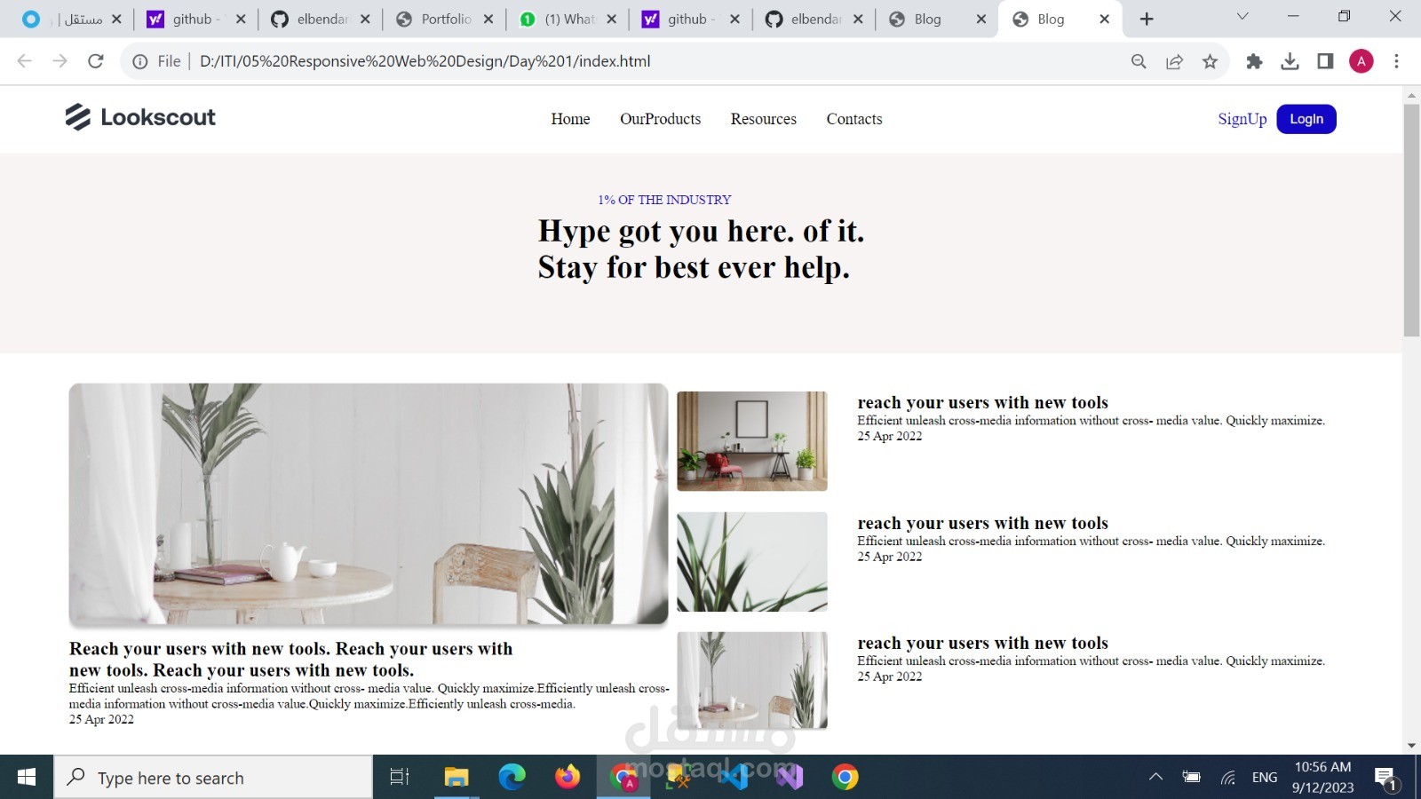Image resolution: width=1421 pixels, height=799 pixels.
Task: Click the share page icon
Action: (x=1174, y=61)
